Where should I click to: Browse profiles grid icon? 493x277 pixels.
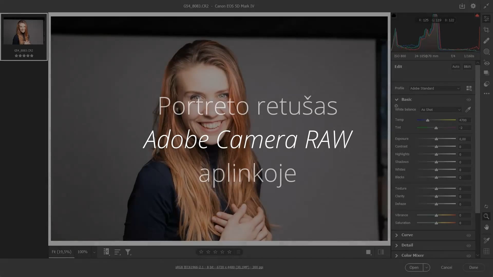(469, 88)
